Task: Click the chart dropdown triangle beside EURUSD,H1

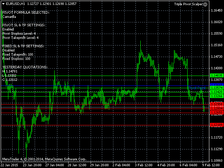Action: point(3,4)
